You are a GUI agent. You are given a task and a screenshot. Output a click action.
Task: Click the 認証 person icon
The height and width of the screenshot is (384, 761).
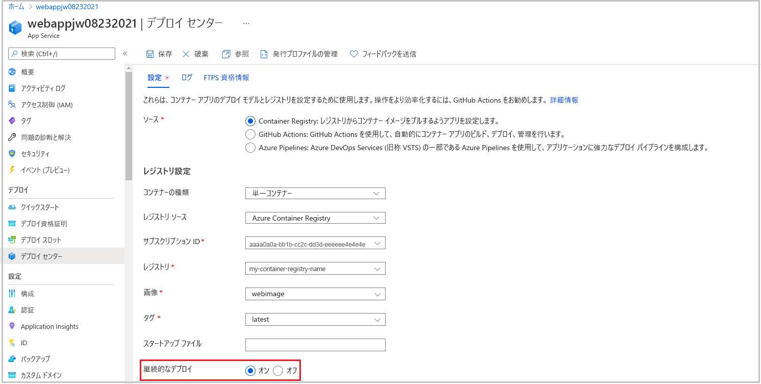(12, 310)
